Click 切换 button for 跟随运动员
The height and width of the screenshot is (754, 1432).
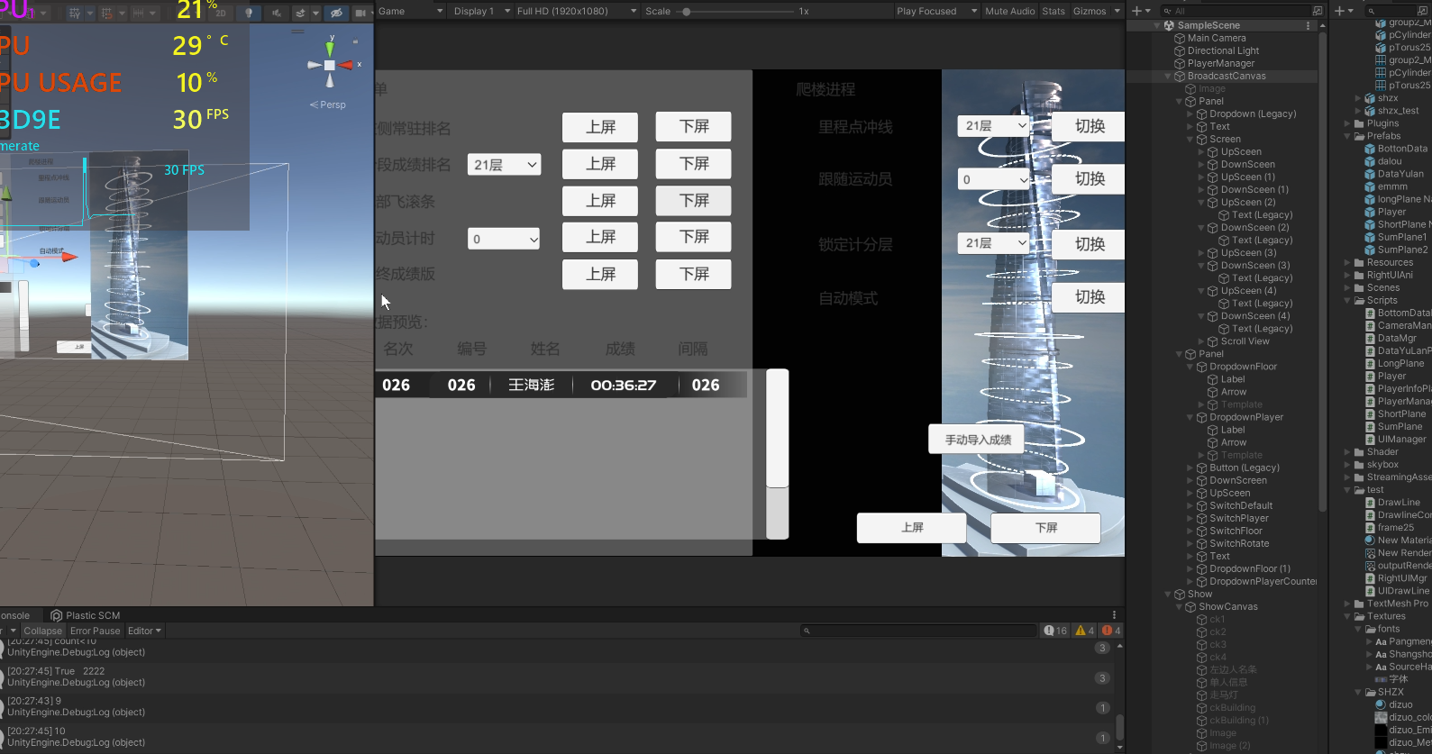pyautogui.click(x=1089, y=178)
